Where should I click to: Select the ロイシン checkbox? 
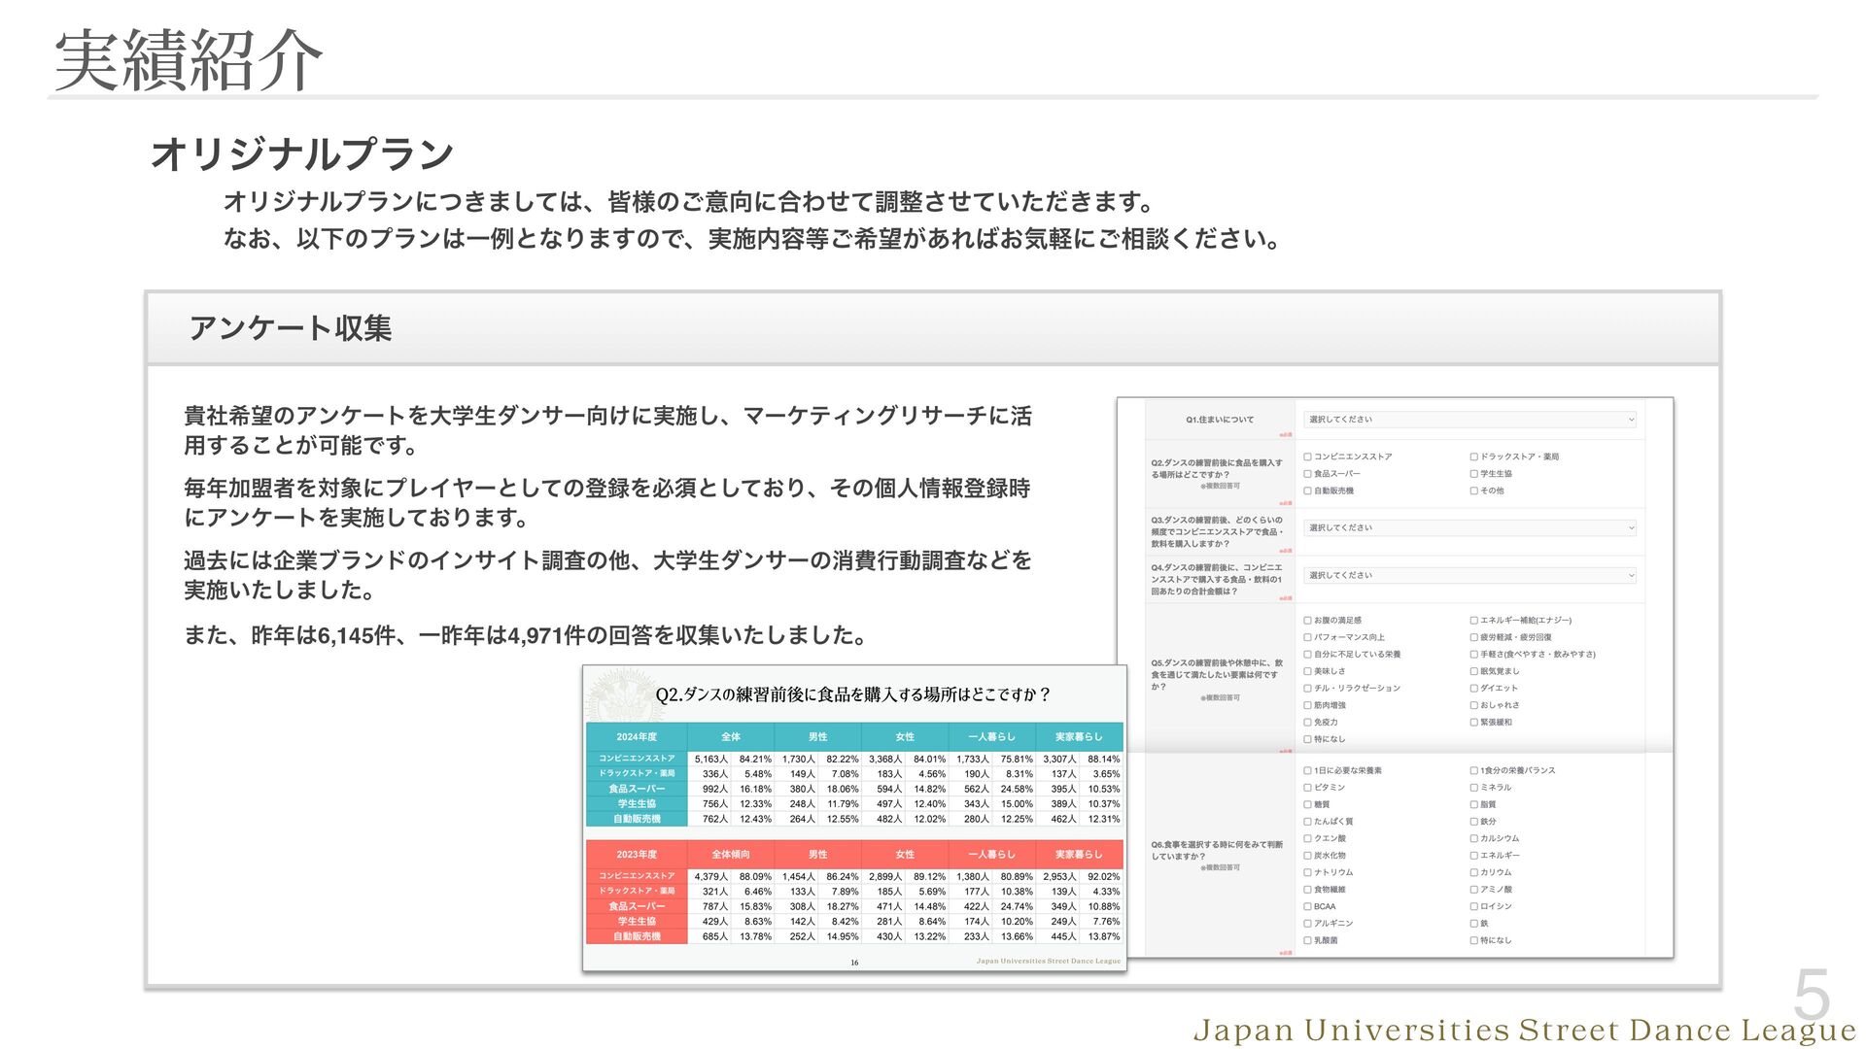click(x=1474, y=907)
